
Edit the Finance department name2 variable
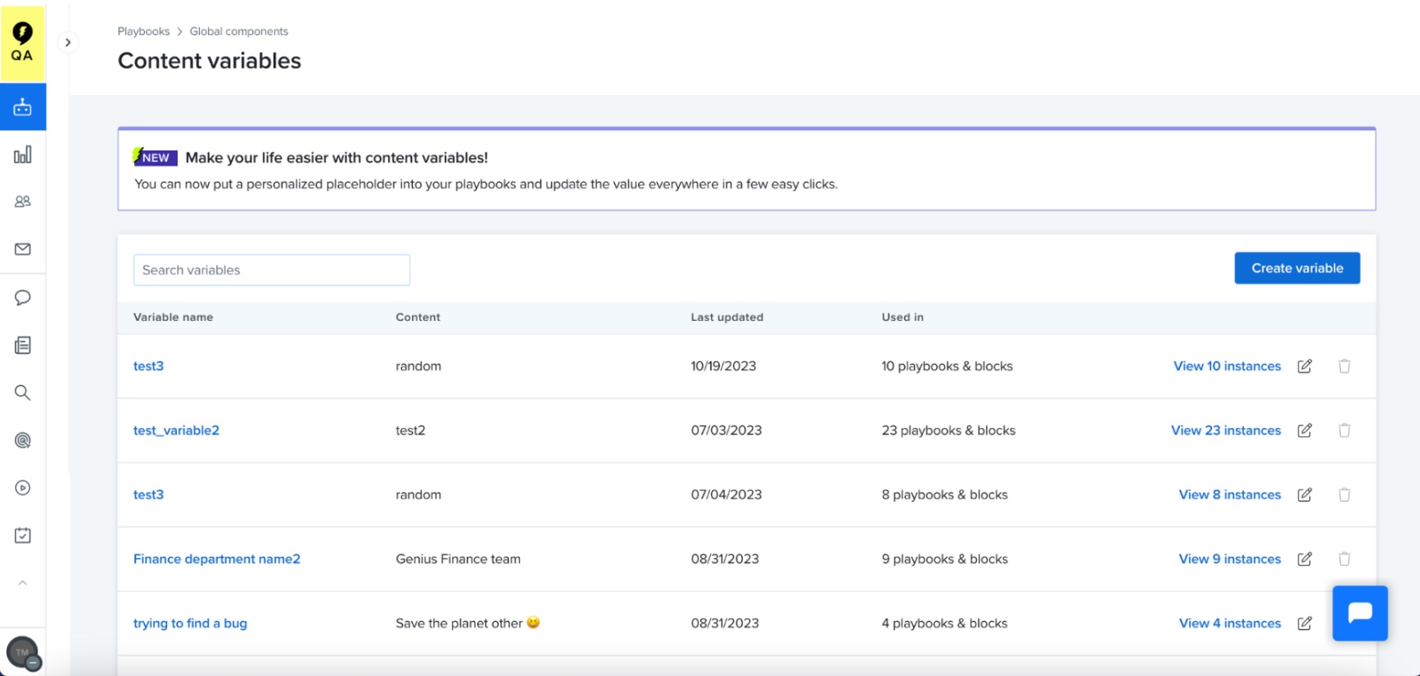[x=1305, y=559]
